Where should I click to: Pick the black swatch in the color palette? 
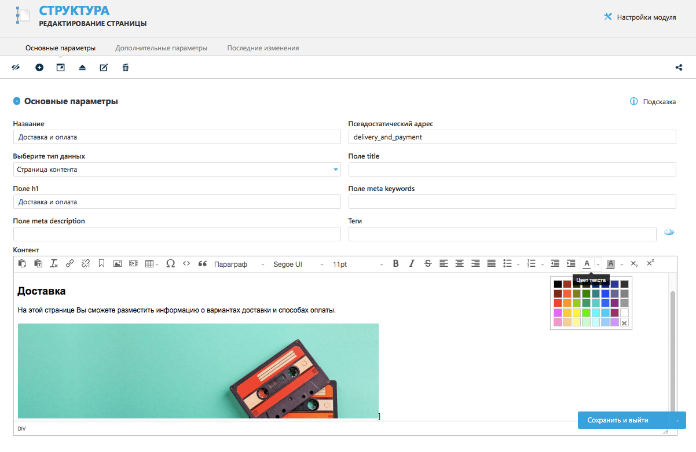(558, 284)
